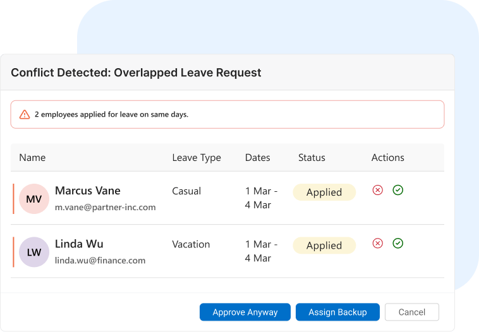Click Assign Backup button

[x=337, y=312]
